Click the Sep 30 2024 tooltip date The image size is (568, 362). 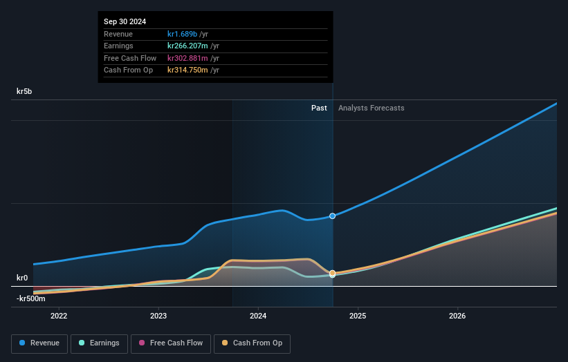point(125,21)
